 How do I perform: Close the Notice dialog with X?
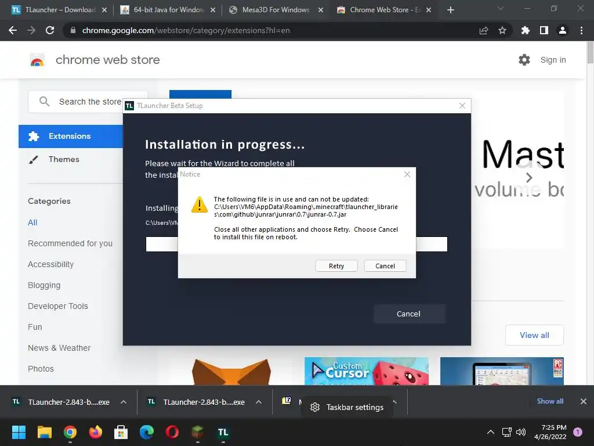407,174
